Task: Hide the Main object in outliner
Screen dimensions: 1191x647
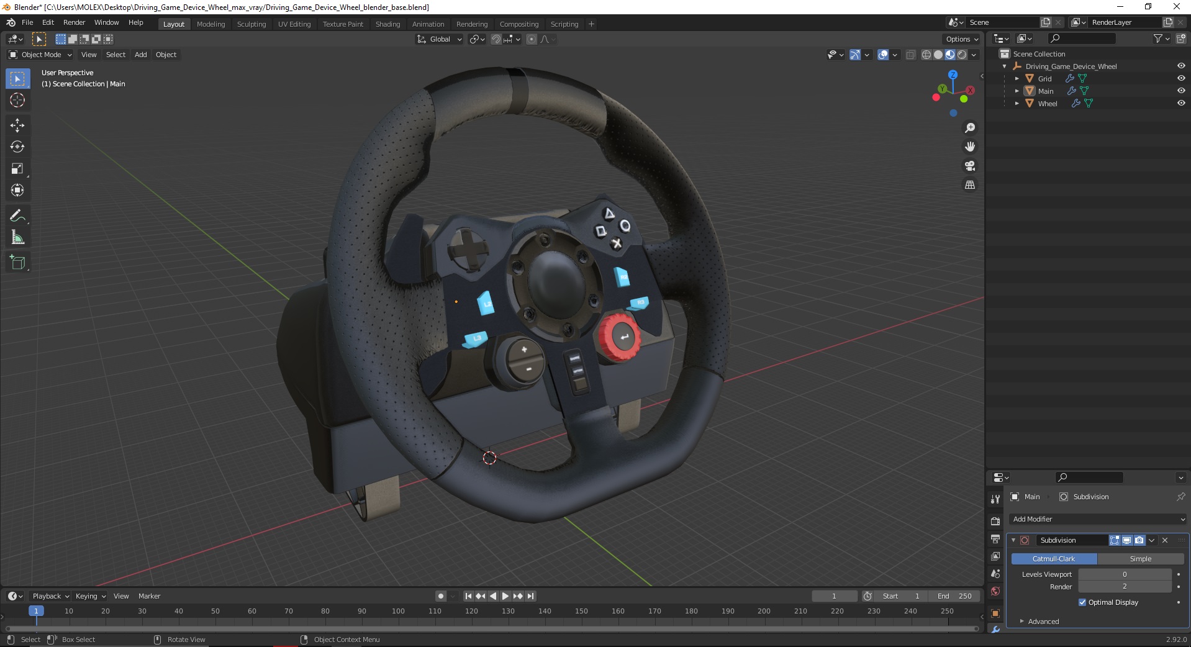Action: click(1181, 91)
